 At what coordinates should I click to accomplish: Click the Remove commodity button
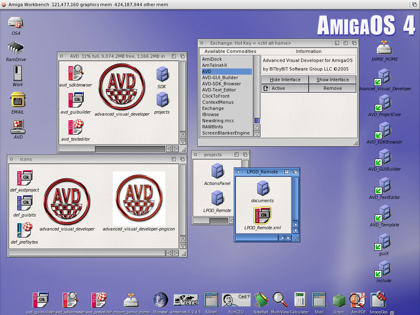(x=333, y=89)
